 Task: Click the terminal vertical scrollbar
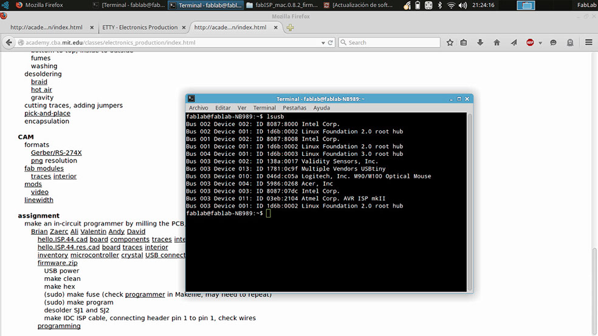pyautogui.click(x=470, y=202)
